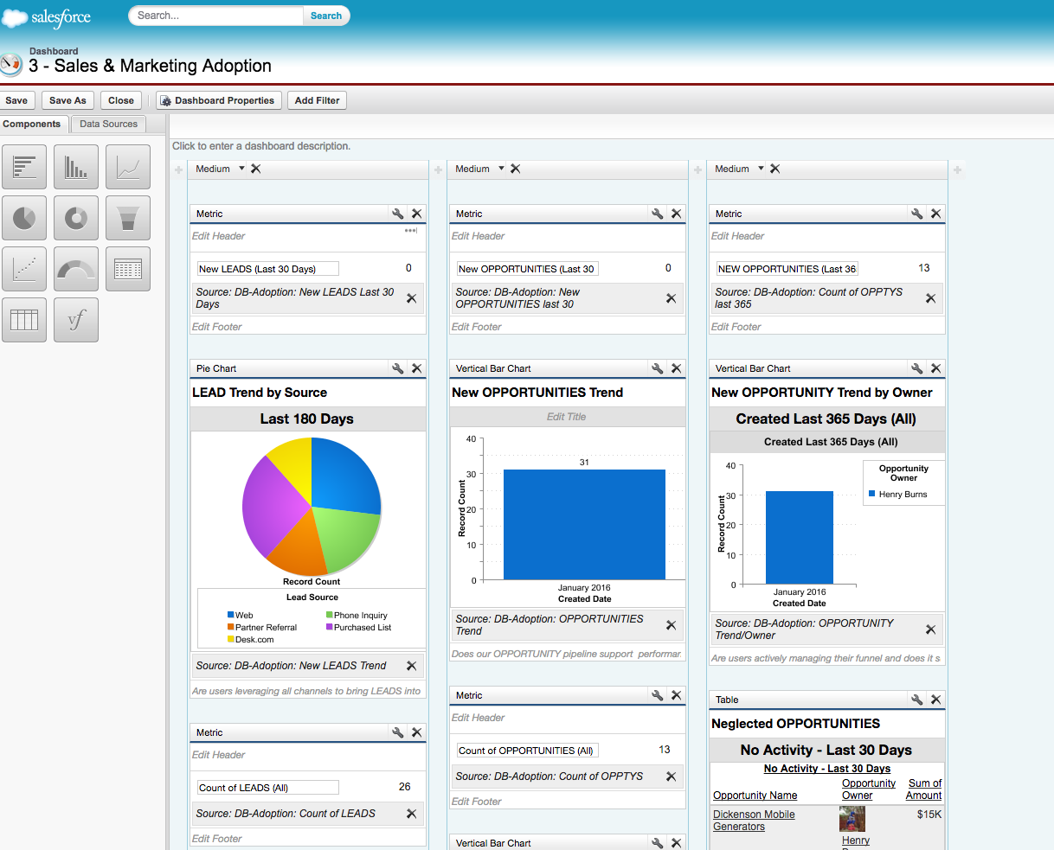Switch to the Components tab
Screen dimensions: 1054x850
(32, 125)
